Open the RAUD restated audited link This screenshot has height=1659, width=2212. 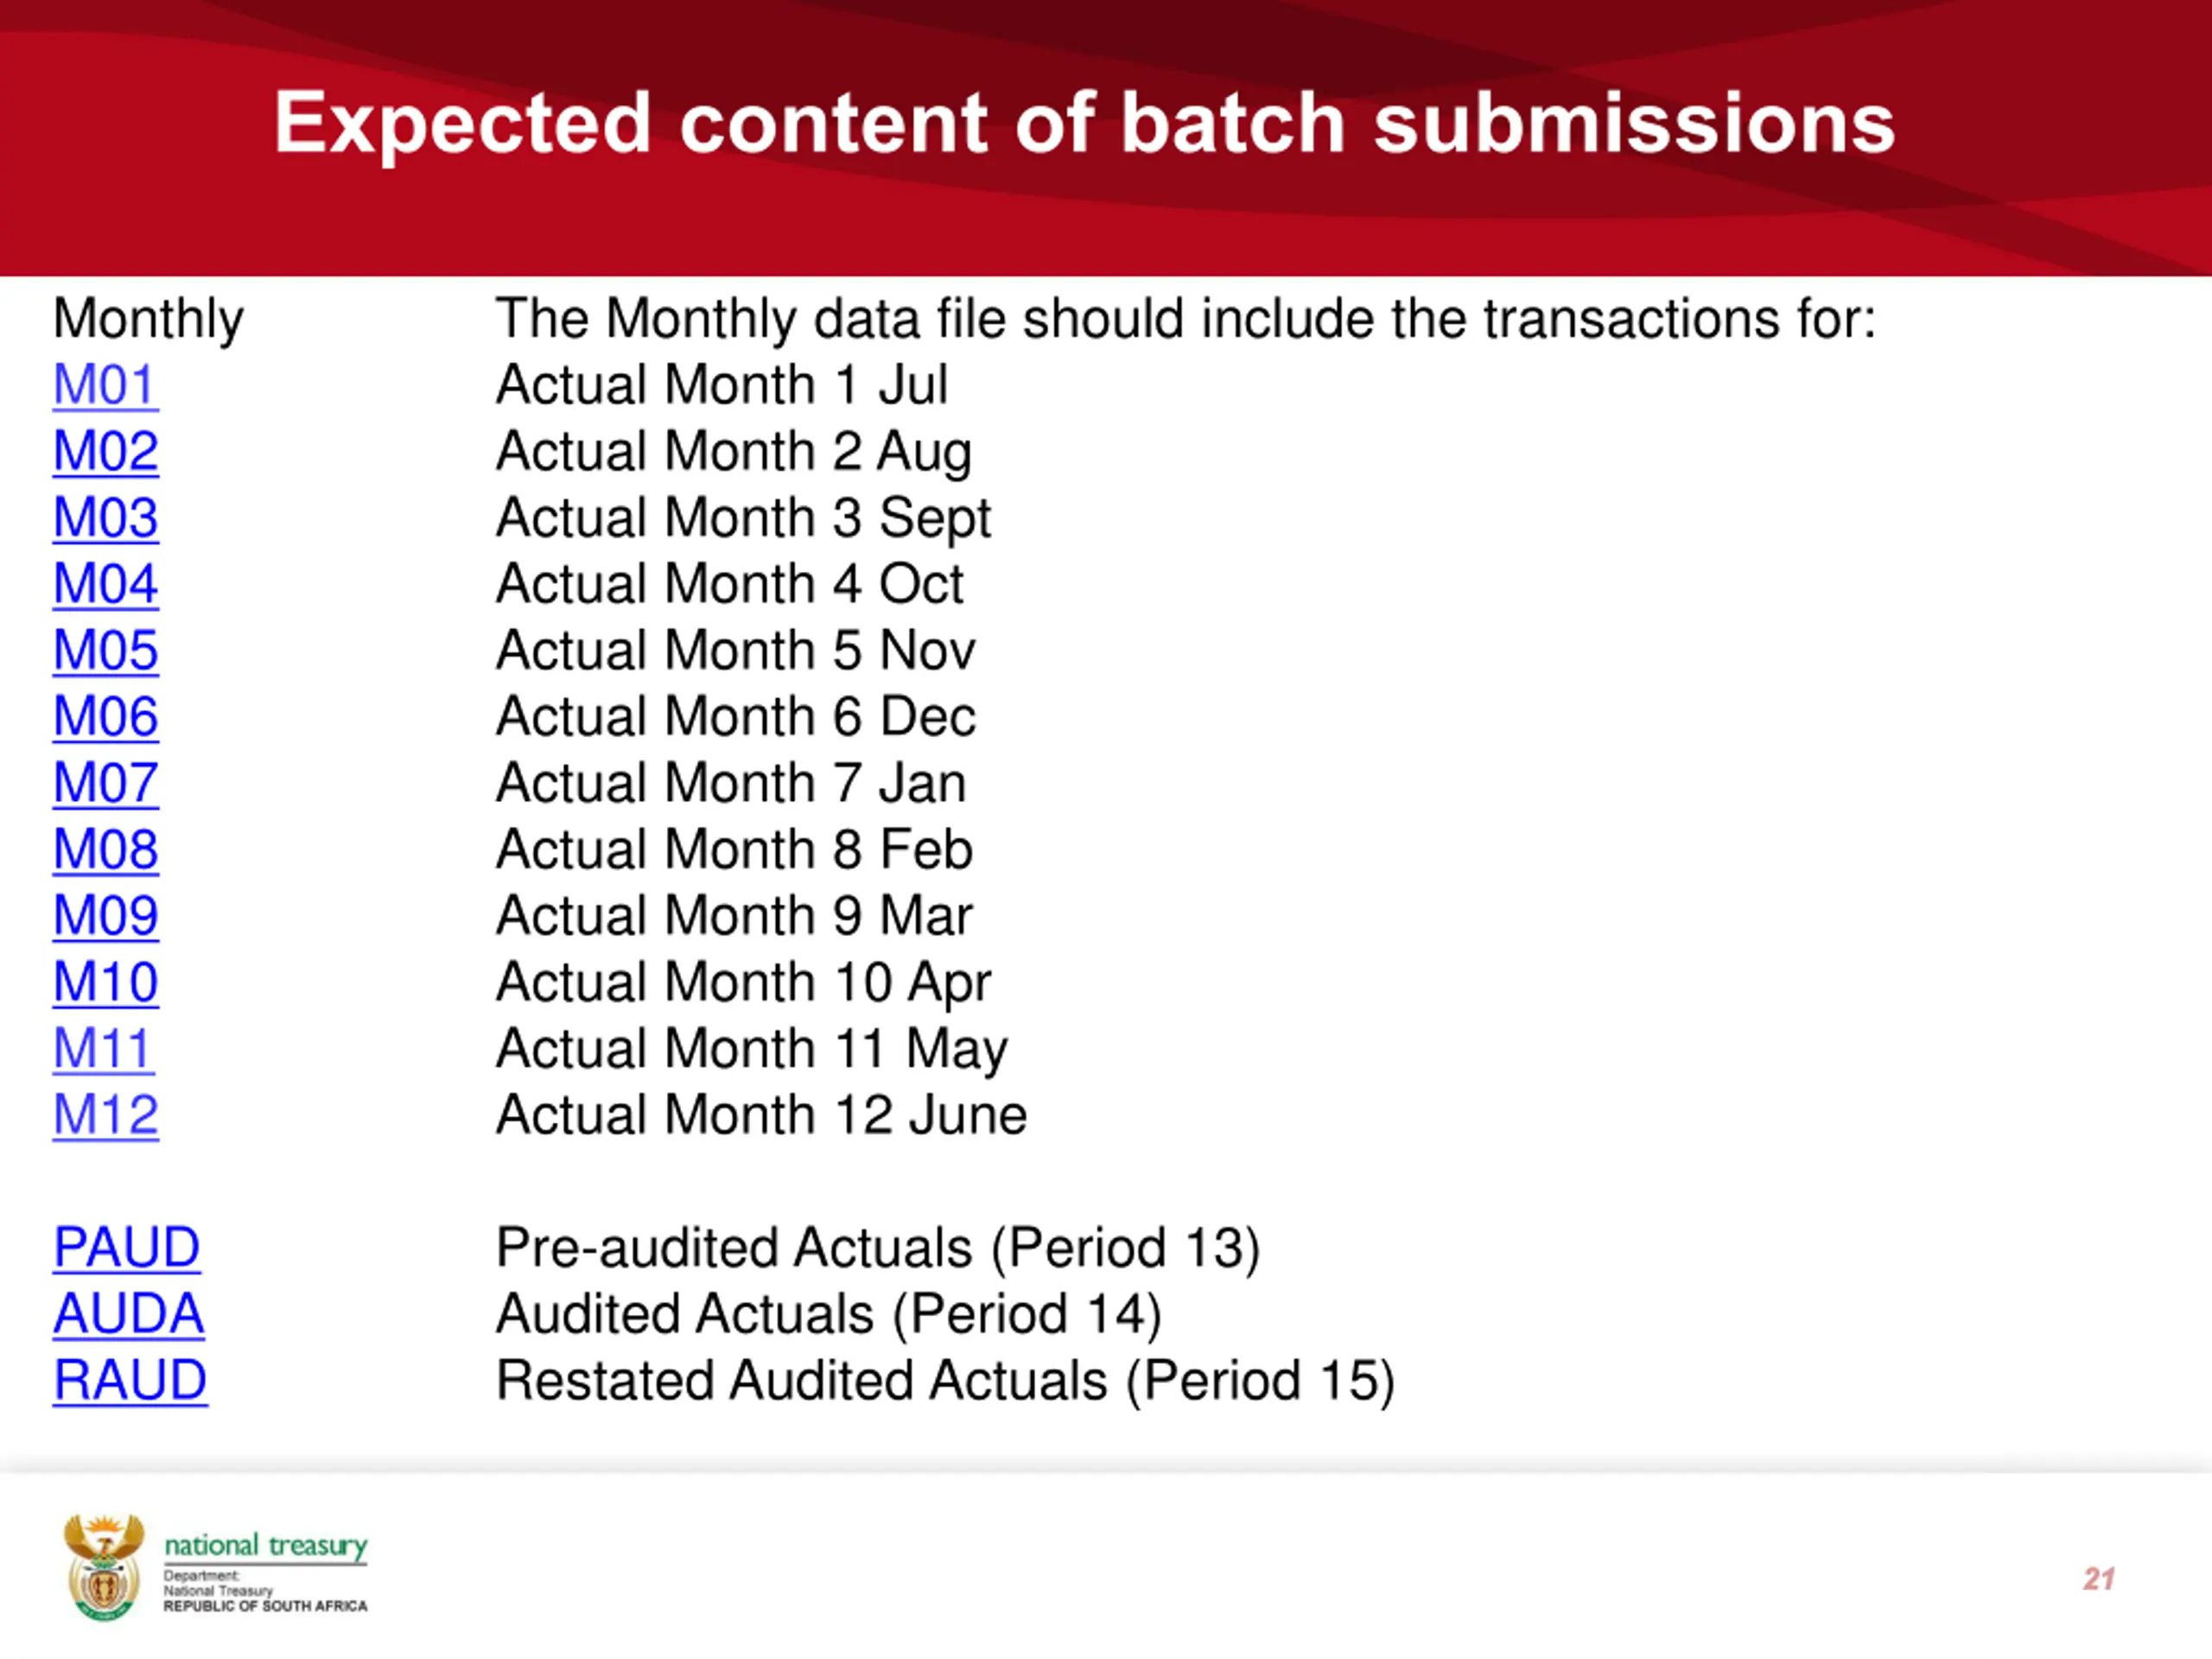130,1381
